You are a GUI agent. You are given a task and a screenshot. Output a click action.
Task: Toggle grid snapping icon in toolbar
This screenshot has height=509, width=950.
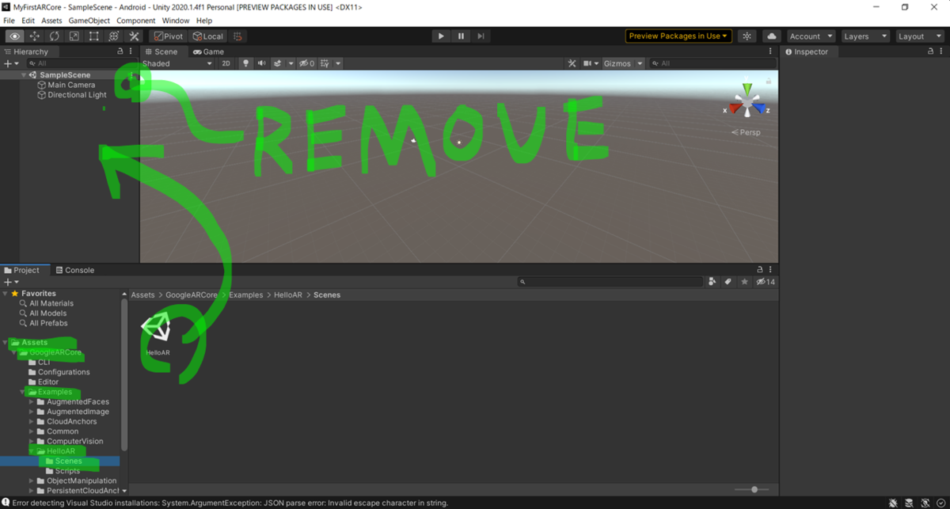[x=237, y=36]
